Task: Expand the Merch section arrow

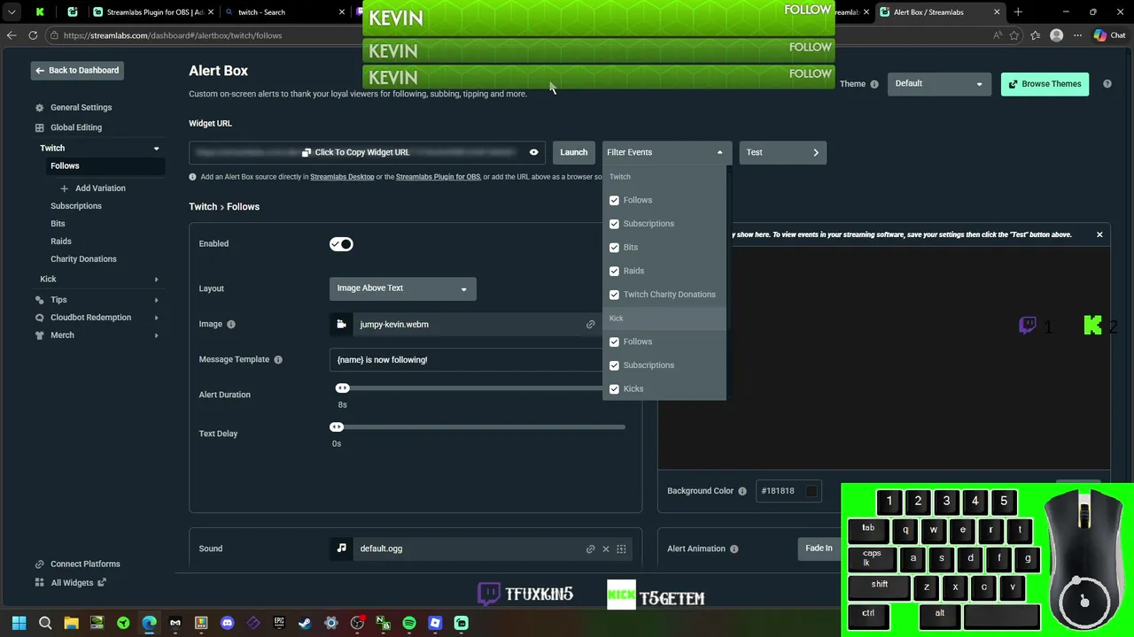Action: (156, 335)
